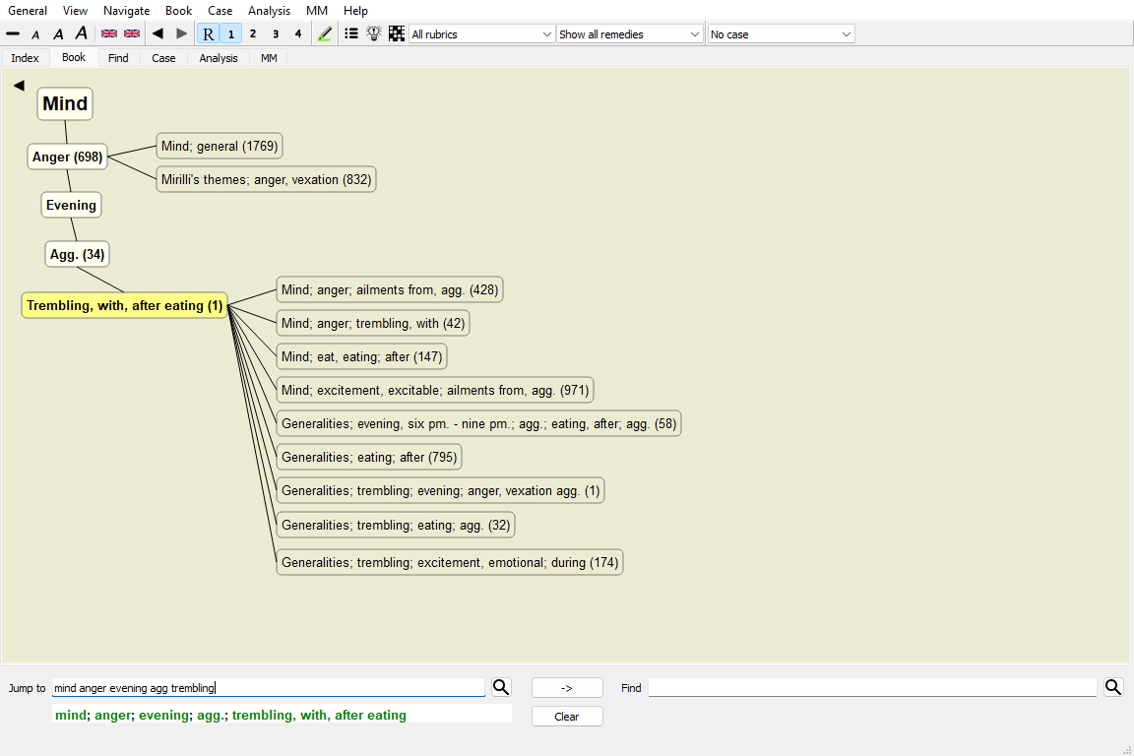Open the Navigate menu

[127, 10]
